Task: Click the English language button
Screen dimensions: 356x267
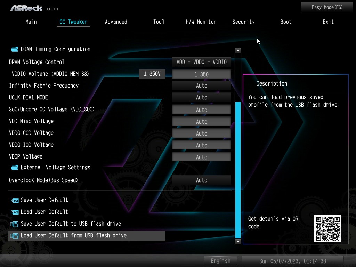Action: point(220,261)
